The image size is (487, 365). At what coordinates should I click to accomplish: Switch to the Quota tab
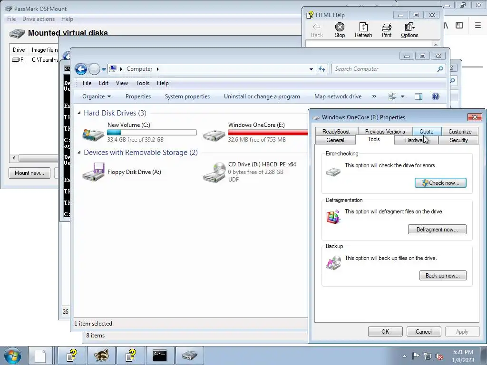pos(426,132)
